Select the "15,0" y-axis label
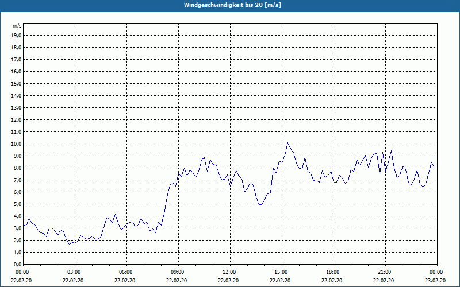Image resolution: width=460 pixels, height=287 pixels. point(16,83)
